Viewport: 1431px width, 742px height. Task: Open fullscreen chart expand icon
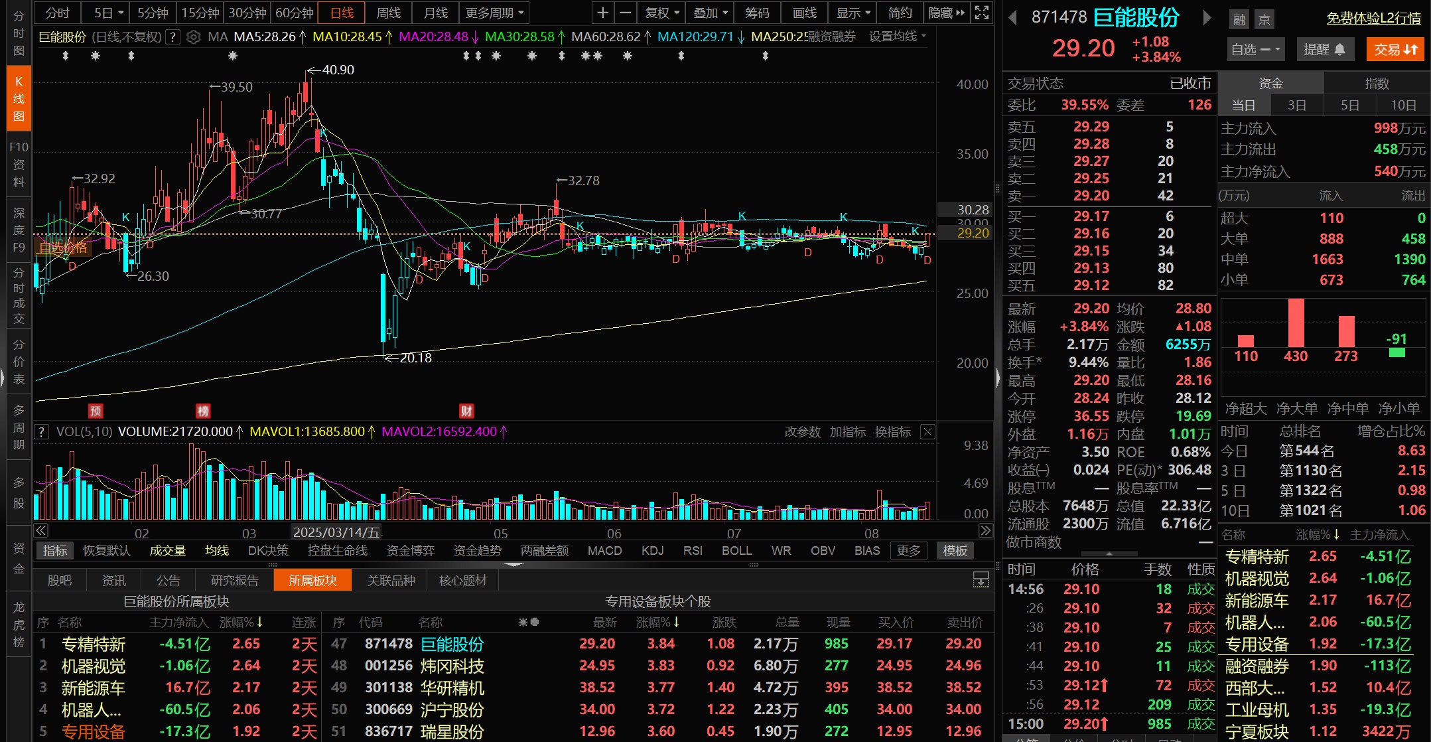(982, 13)
